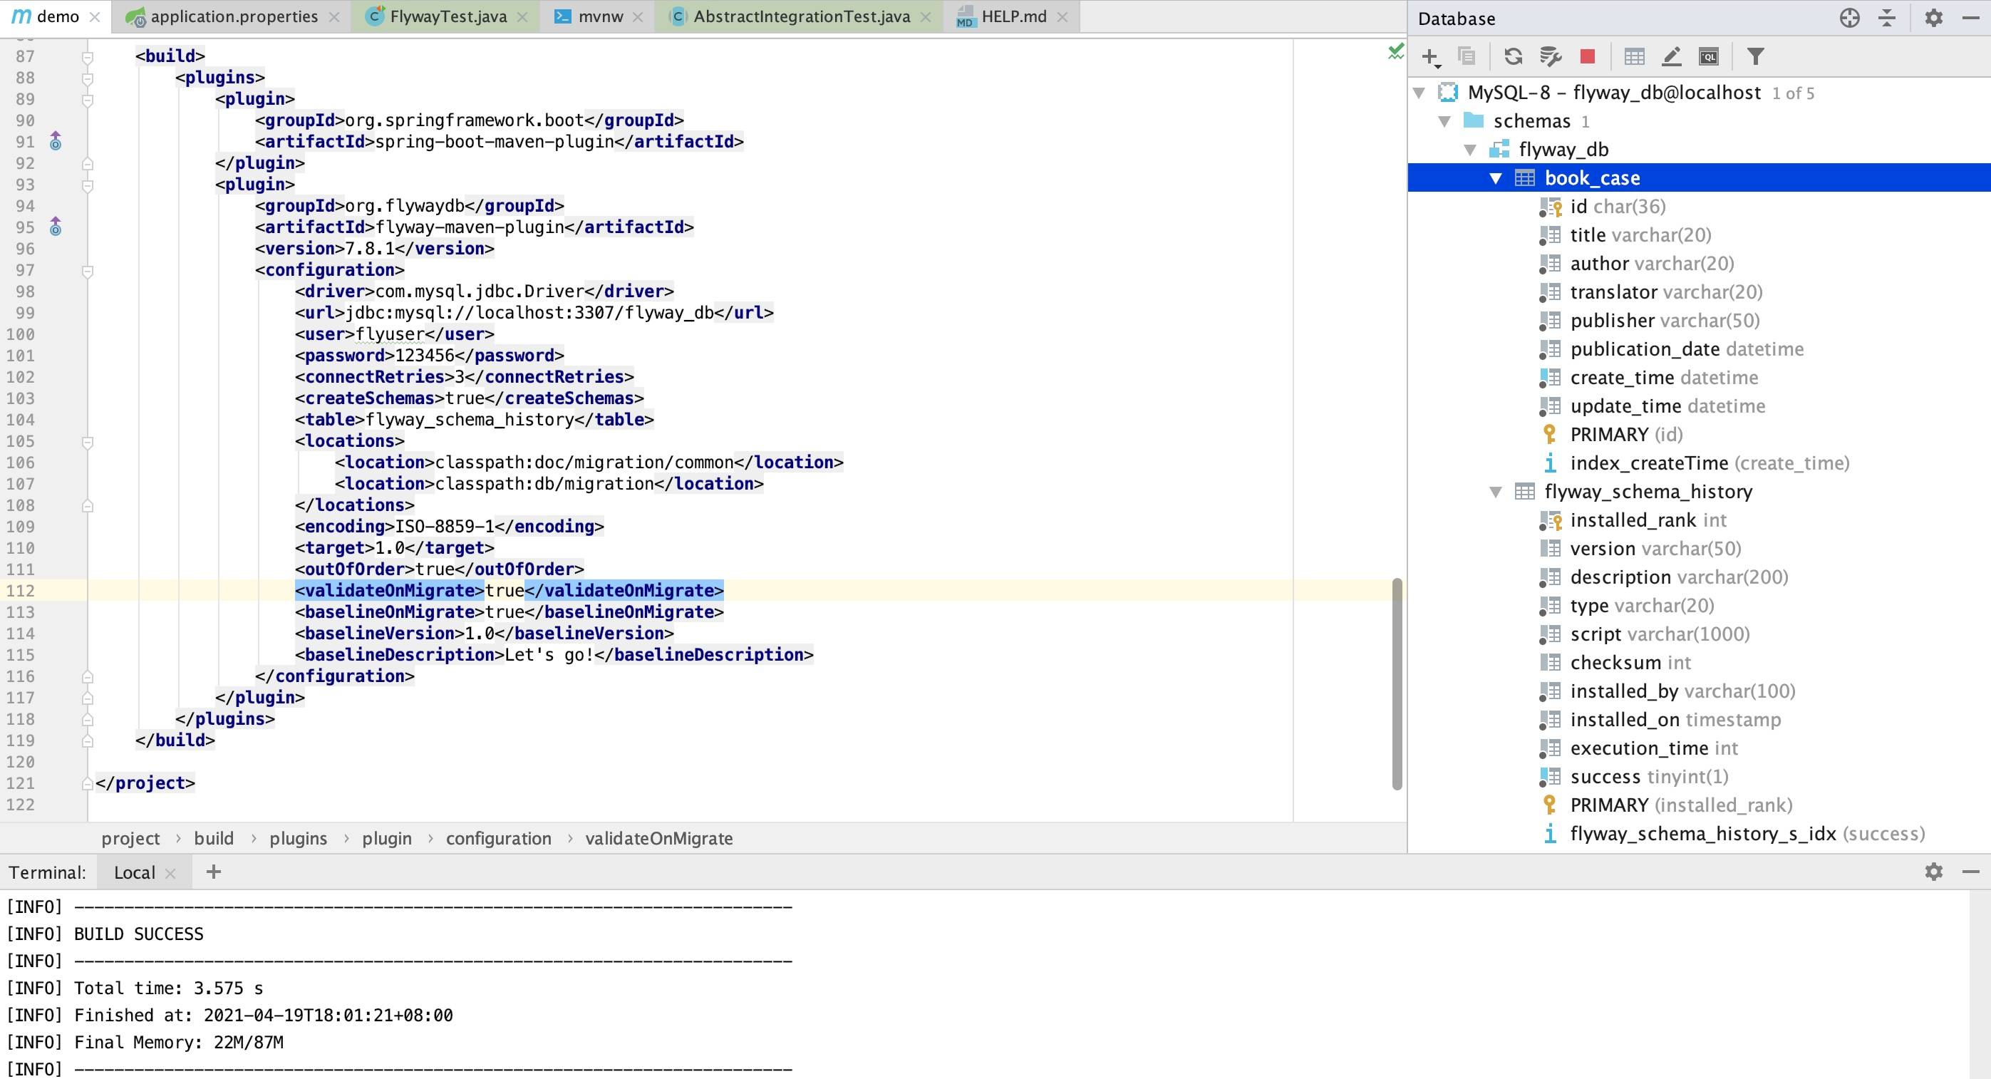Close the application.properties tab
The height and width of the screenshot is (1079, 1991).
pos(334,17)
